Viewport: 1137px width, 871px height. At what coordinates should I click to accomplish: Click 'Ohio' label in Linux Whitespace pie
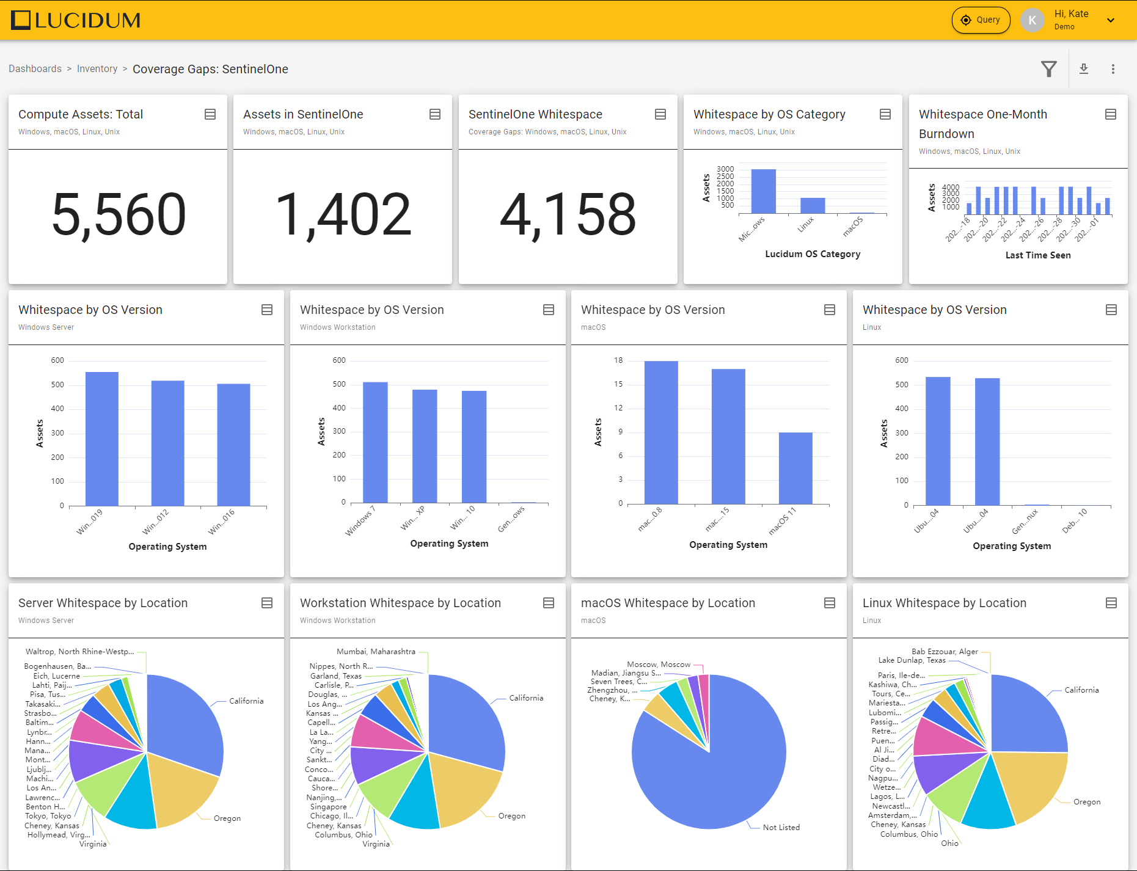point(949,844)
